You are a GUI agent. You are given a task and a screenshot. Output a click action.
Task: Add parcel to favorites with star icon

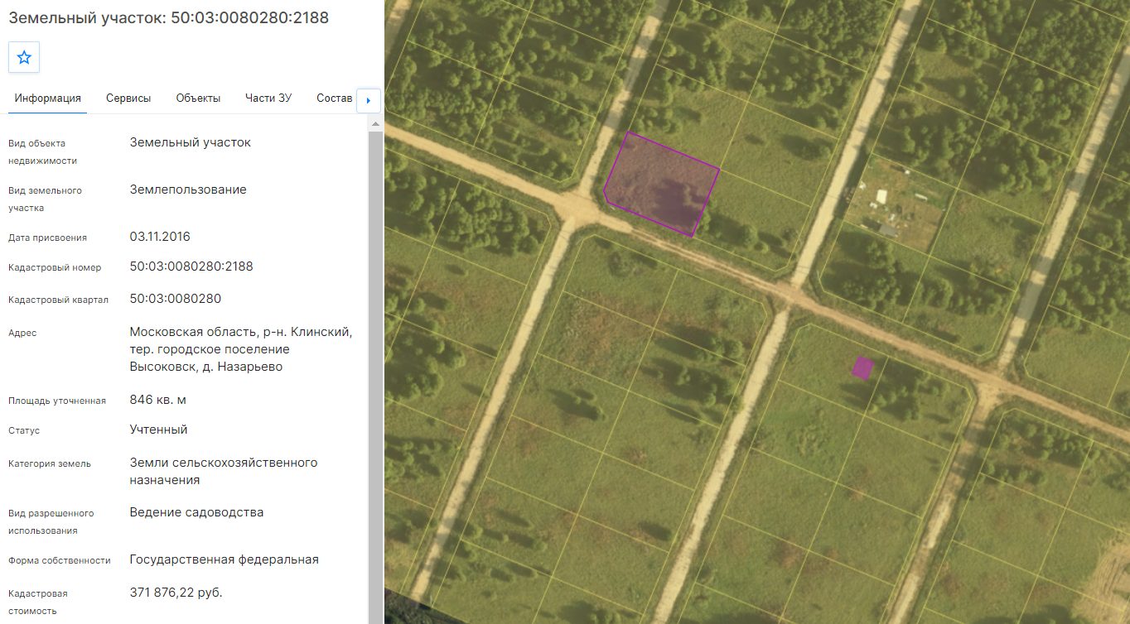coord(24,57)
